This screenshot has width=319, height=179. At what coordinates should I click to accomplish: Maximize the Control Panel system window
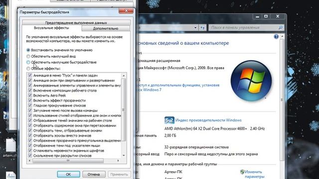click(x=266, y=16)
